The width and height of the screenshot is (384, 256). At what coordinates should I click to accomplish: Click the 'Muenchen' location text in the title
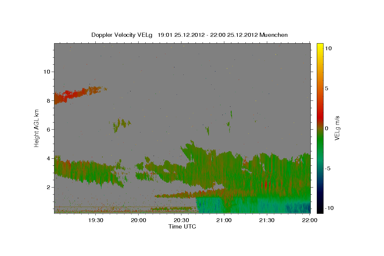pos(274,35)
